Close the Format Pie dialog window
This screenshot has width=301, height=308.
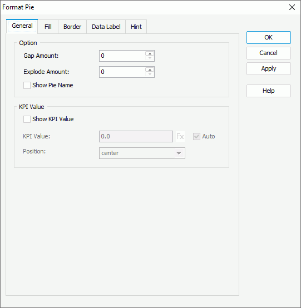coord(292,7)
